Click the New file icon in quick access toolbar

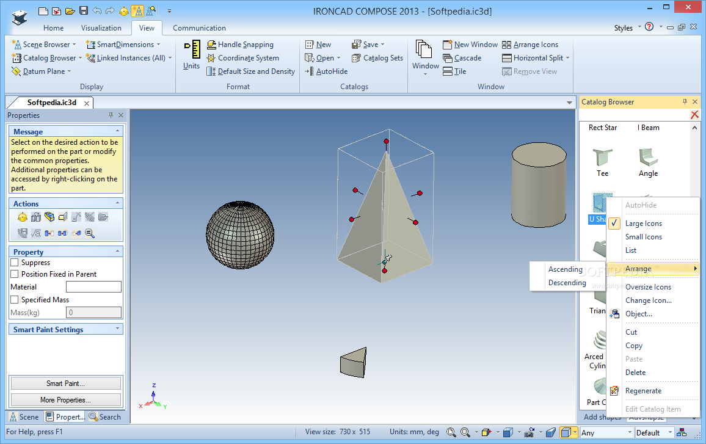(43, 11)
